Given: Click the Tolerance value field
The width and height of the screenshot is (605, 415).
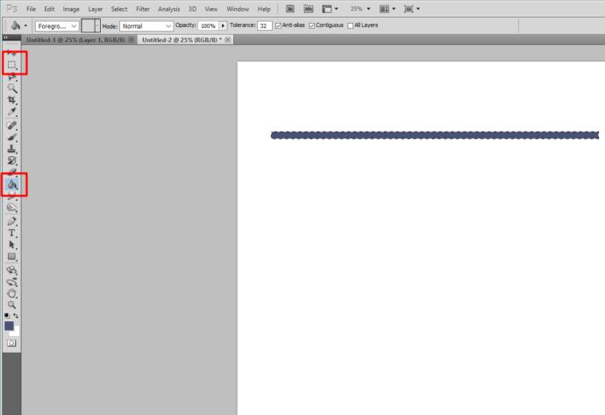Looking at the screenshot, I should click(264, 25).
